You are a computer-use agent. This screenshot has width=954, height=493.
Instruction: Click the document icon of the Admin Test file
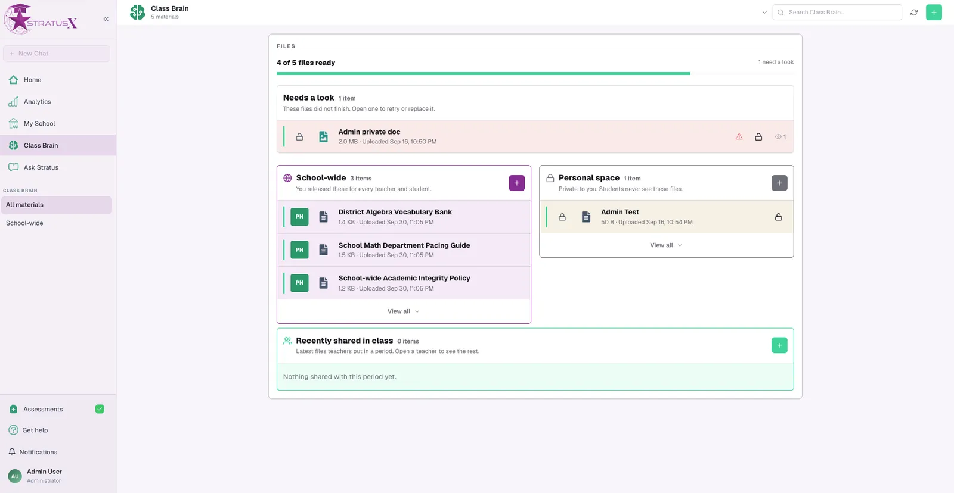coord(586,217)
